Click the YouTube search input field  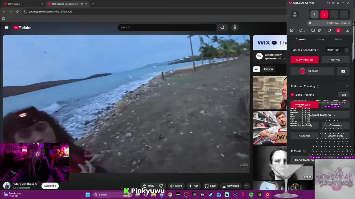(x=167, y=27)
